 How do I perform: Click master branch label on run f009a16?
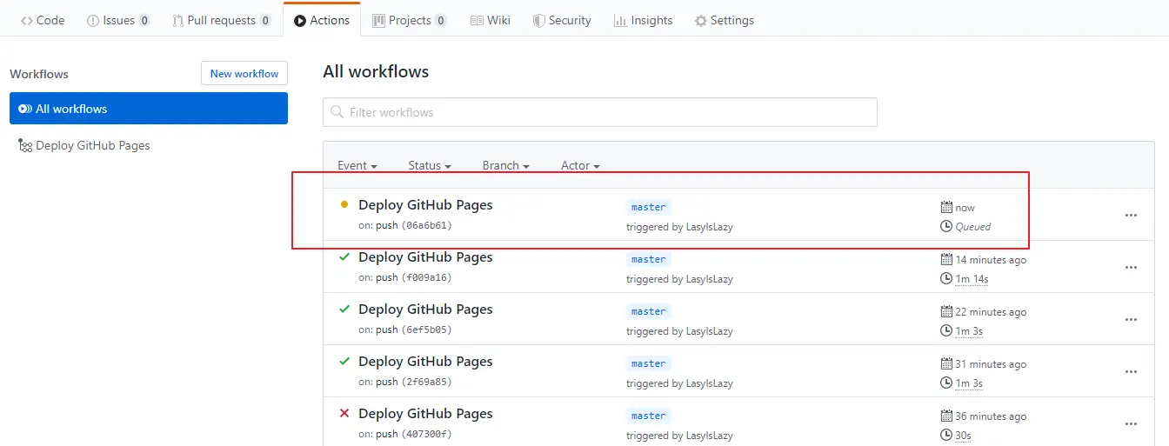click(x=649, y=259)
